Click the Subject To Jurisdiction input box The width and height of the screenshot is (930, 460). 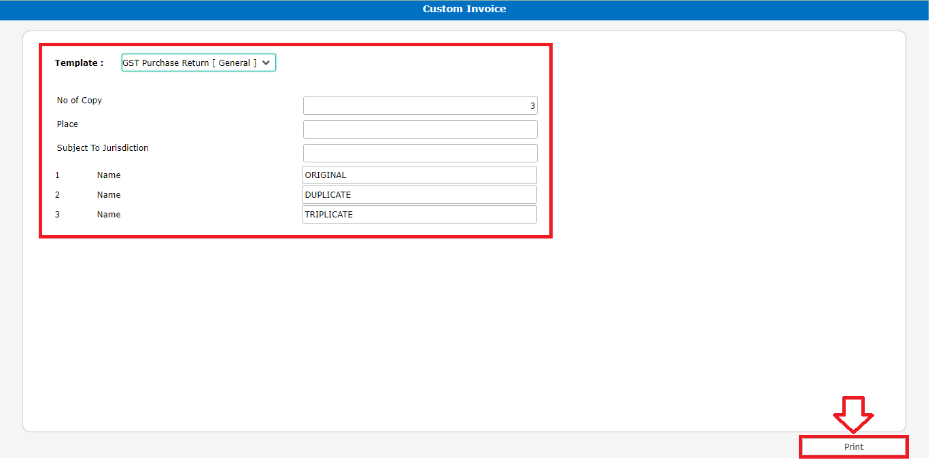419,153
